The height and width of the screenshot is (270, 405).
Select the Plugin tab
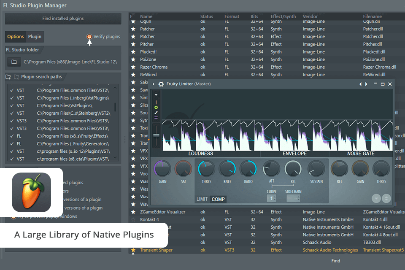click(35, 37)
